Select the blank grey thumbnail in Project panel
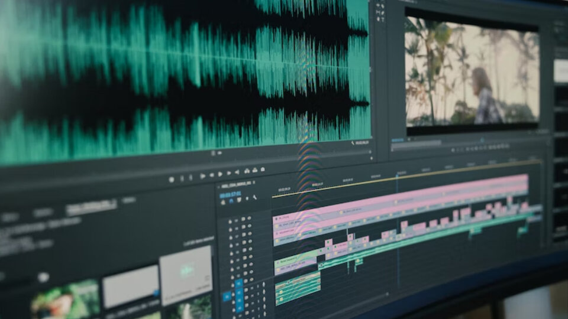 click(x=131, y=286)
